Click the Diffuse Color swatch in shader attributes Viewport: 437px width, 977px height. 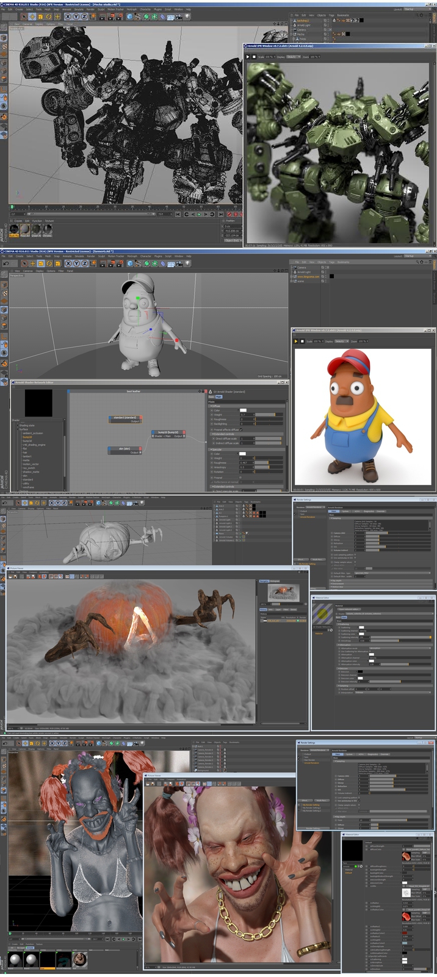click(x=243, y=410)
